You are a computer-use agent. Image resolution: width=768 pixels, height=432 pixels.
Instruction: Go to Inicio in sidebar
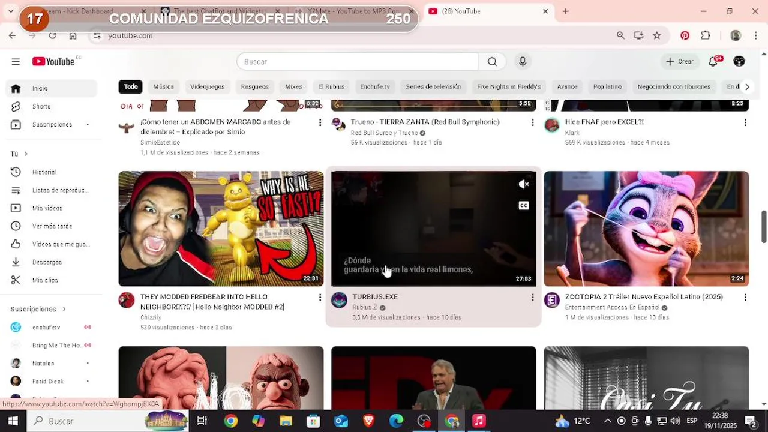coord(51,88)
